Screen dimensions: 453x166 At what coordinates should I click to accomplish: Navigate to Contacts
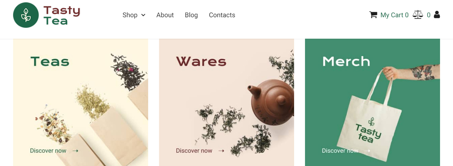pos(222,15)
